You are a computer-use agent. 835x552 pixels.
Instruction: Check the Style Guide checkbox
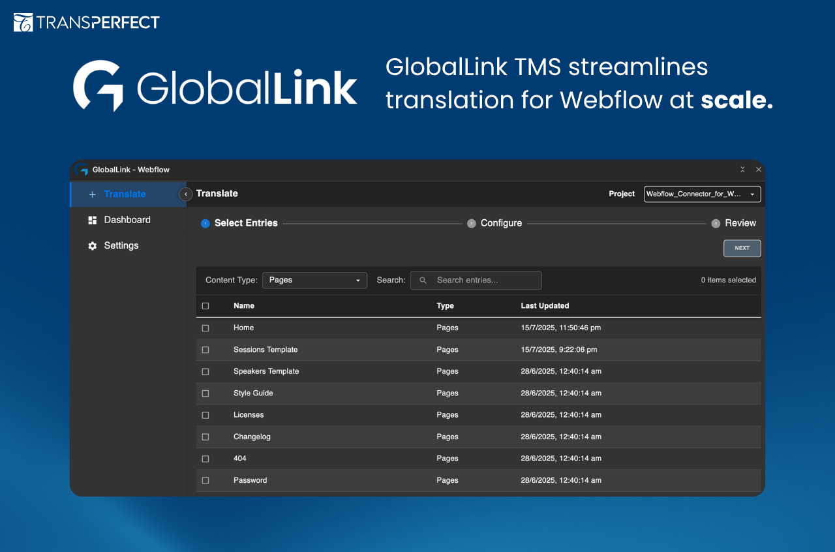pyautogui.click(x=205, y=393)
